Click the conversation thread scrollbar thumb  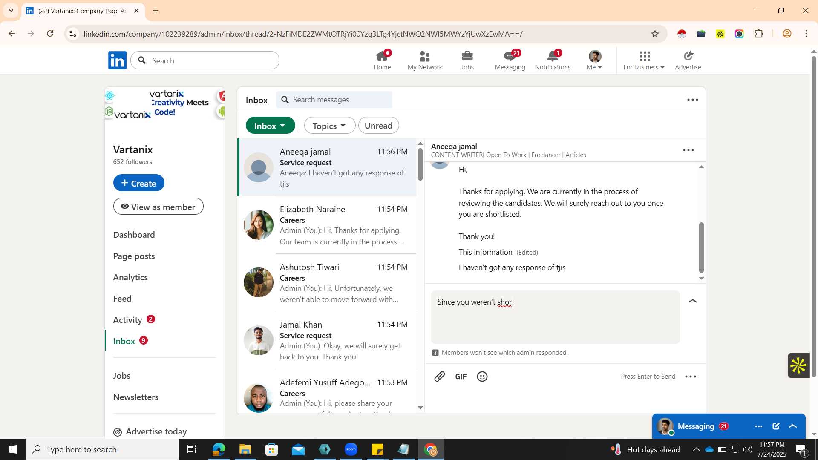point(701,247)
